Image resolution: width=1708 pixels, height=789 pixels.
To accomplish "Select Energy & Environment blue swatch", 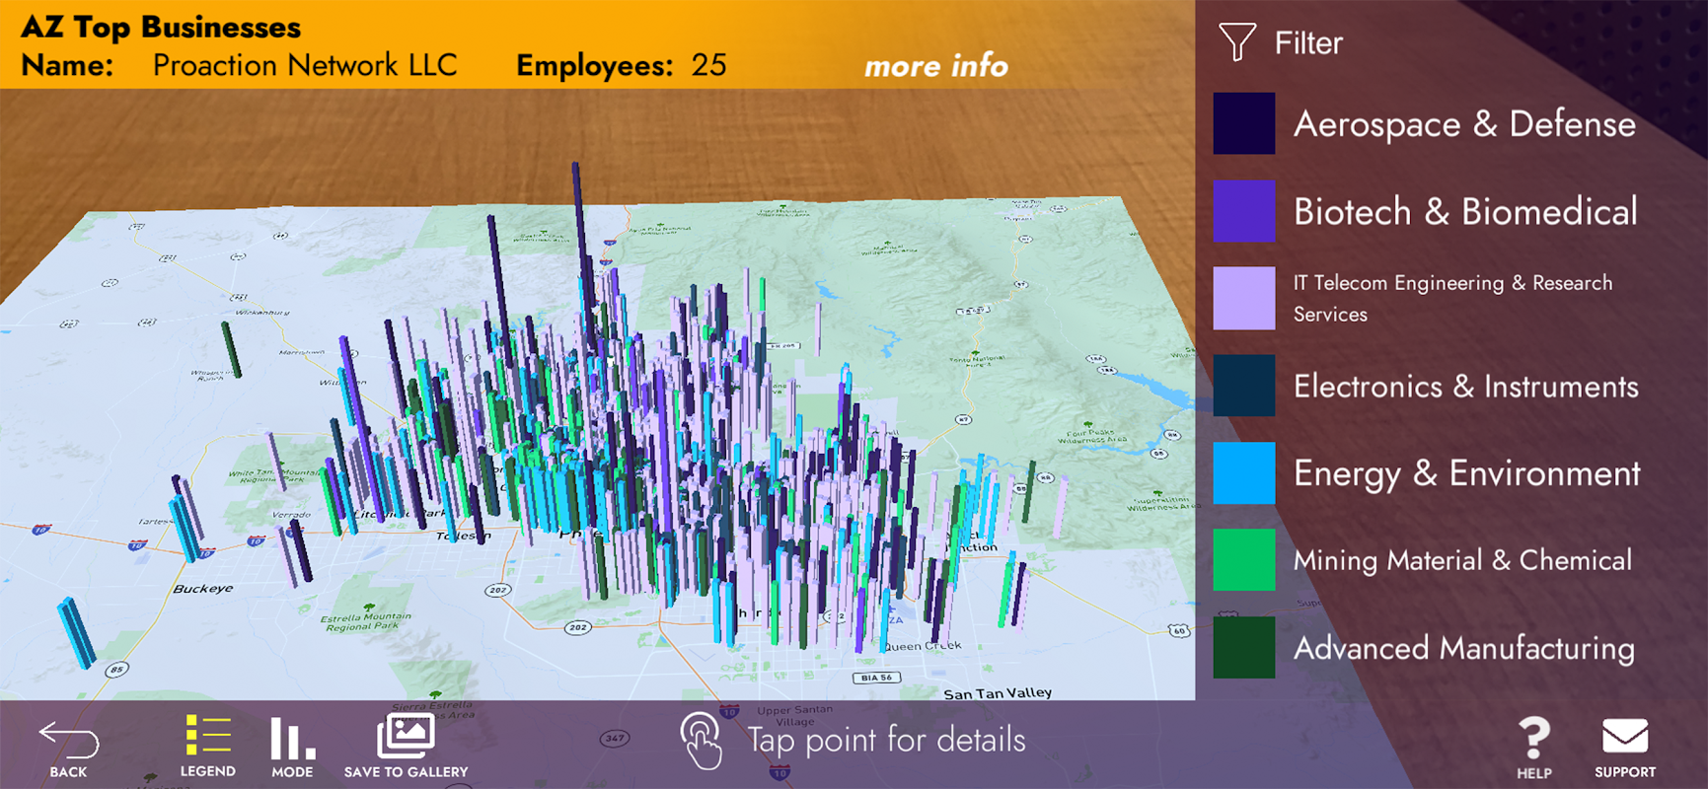I will [x=1243, y=473].
